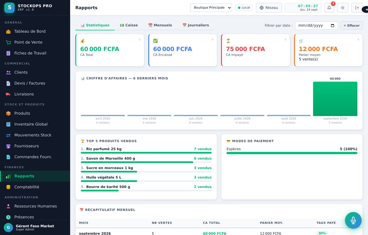Viewport: 368px width, 235px height.
Task: Click the Riz parfumé 25 kg progress bar
Action: click(x=146, y=153)
